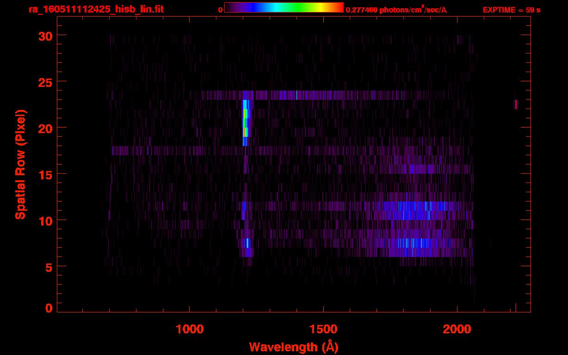Viewport: 568px width, 355px height.
Task: Click the 5 spatial row tick label
Action: [x=49, y=267]
